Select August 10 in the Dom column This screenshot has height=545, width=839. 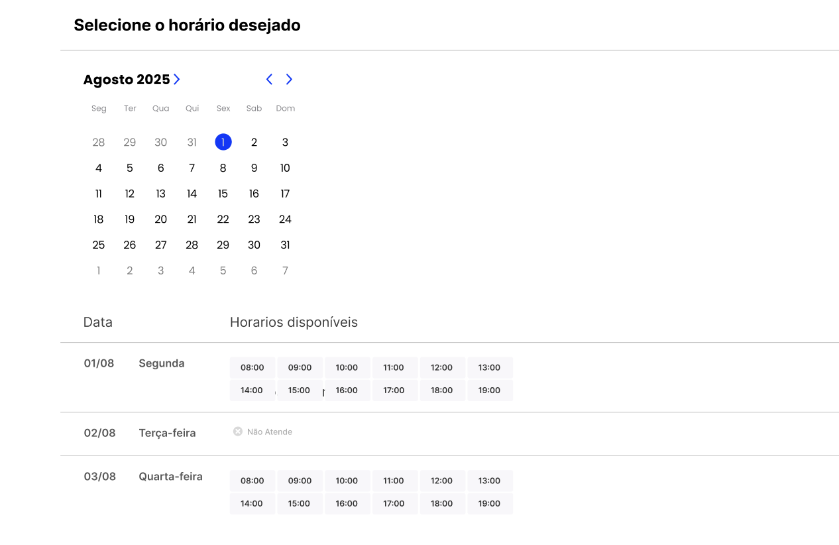pyautogui.click(x=285, y=168)
